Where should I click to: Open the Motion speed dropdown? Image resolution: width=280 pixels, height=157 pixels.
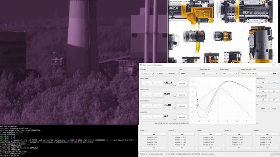229,74
